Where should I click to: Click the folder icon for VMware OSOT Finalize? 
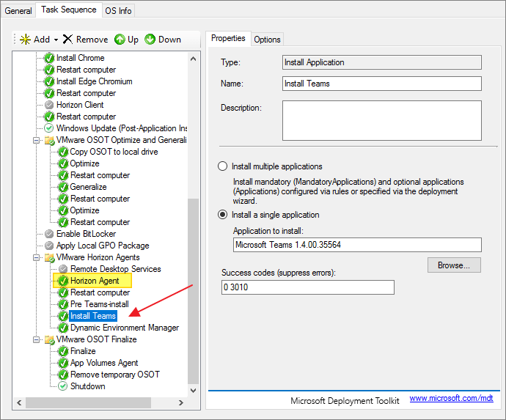[49, 339]
